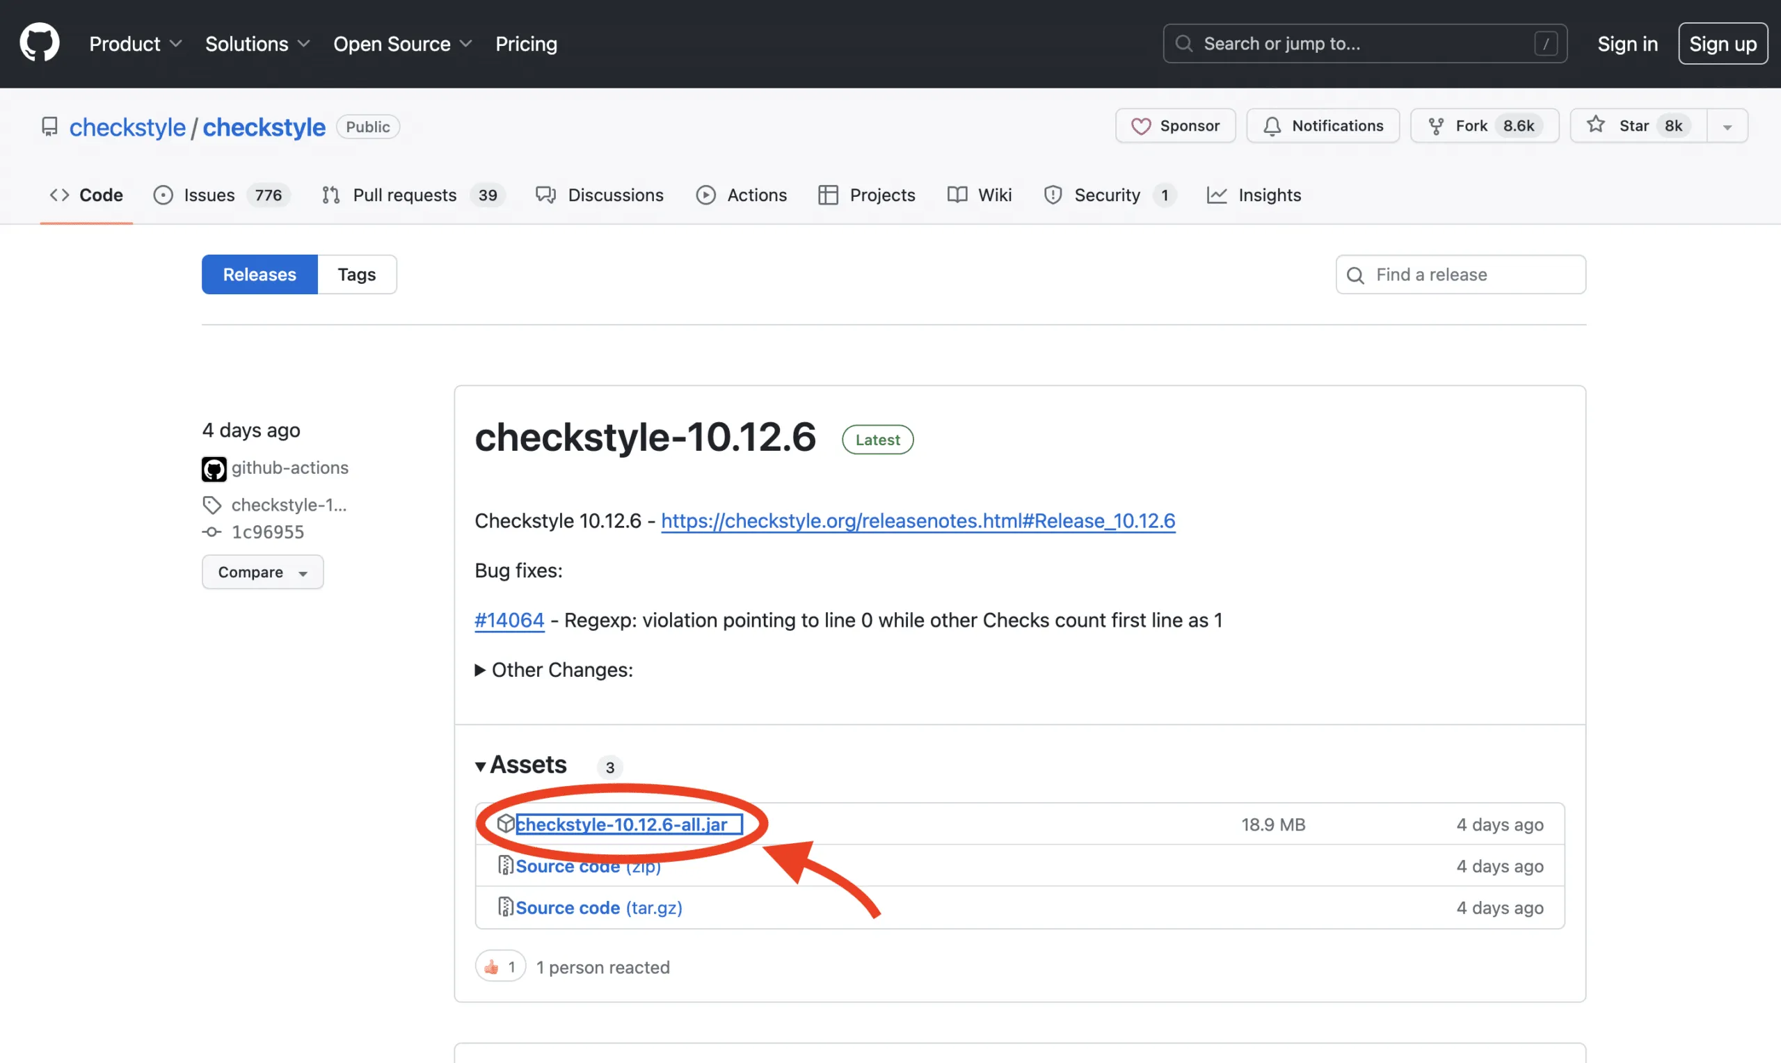Open the checkstyle repository name link
The height and width of the screenshot is (1063, 1781).
264,127
